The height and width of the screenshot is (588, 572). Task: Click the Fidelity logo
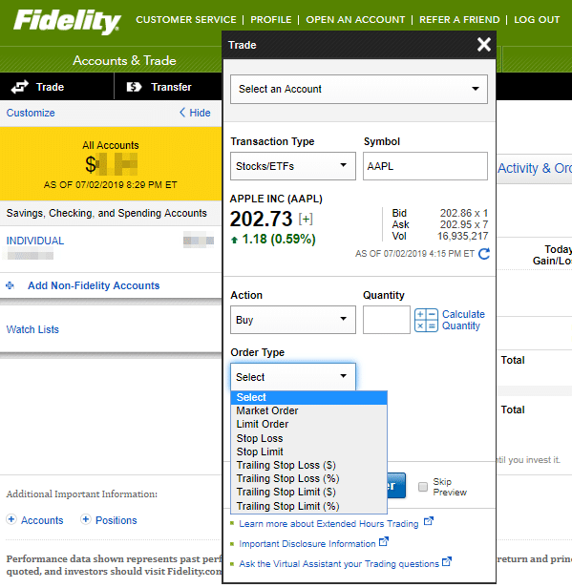67,22
